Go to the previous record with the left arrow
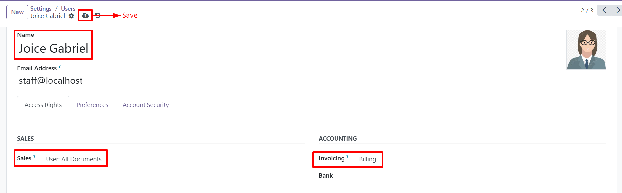622x193 pixels. point(604,10)
